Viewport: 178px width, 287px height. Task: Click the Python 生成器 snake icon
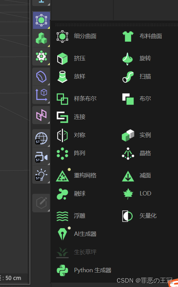62,270
